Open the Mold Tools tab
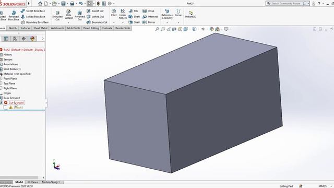Image resolution: width=334 pixels, height=188 pixels. 74,28
